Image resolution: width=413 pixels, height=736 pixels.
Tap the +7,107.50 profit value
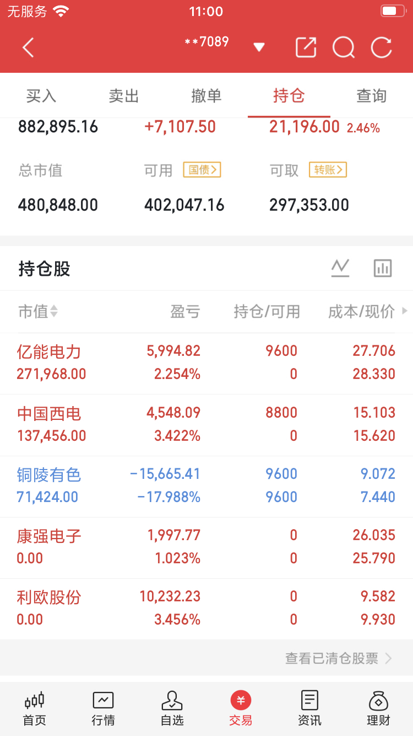point(180,127)
